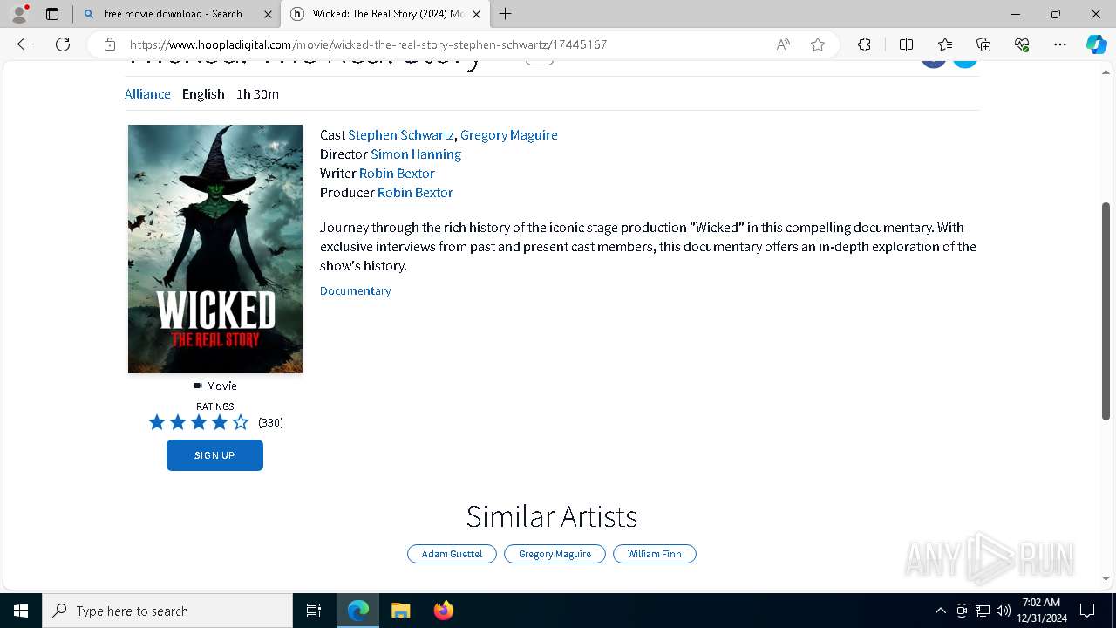Open the notification center icon
Viewport: 1116px width, 628px height.
1087,611
